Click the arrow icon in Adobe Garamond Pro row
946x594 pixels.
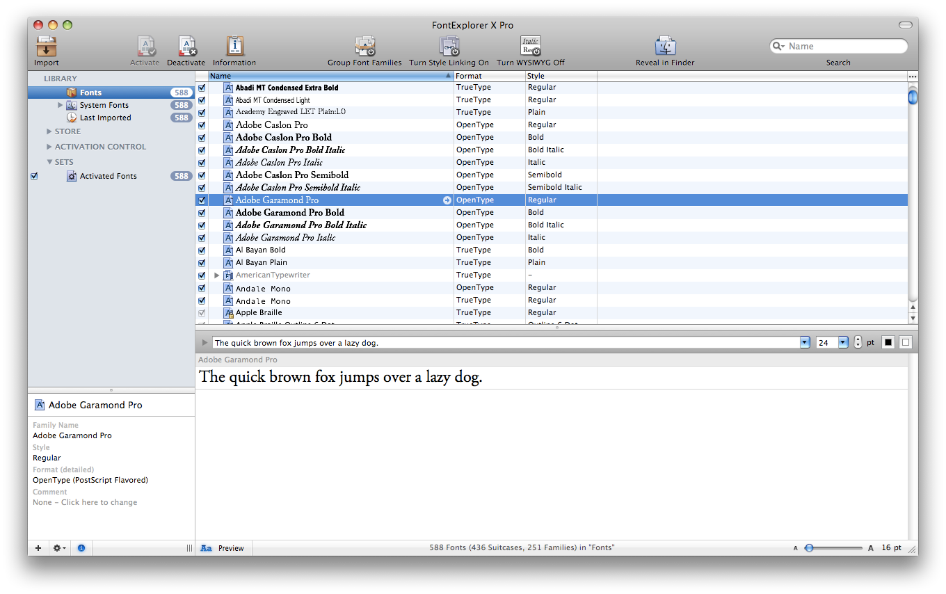point(447,200)
